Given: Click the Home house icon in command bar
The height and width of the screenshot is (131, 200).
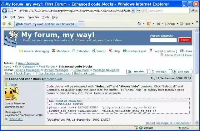Looking at the screenshot, I should (139, 24).
